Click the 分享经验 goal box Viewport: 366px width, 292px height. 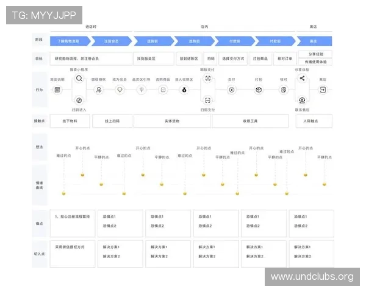(315, 54)
